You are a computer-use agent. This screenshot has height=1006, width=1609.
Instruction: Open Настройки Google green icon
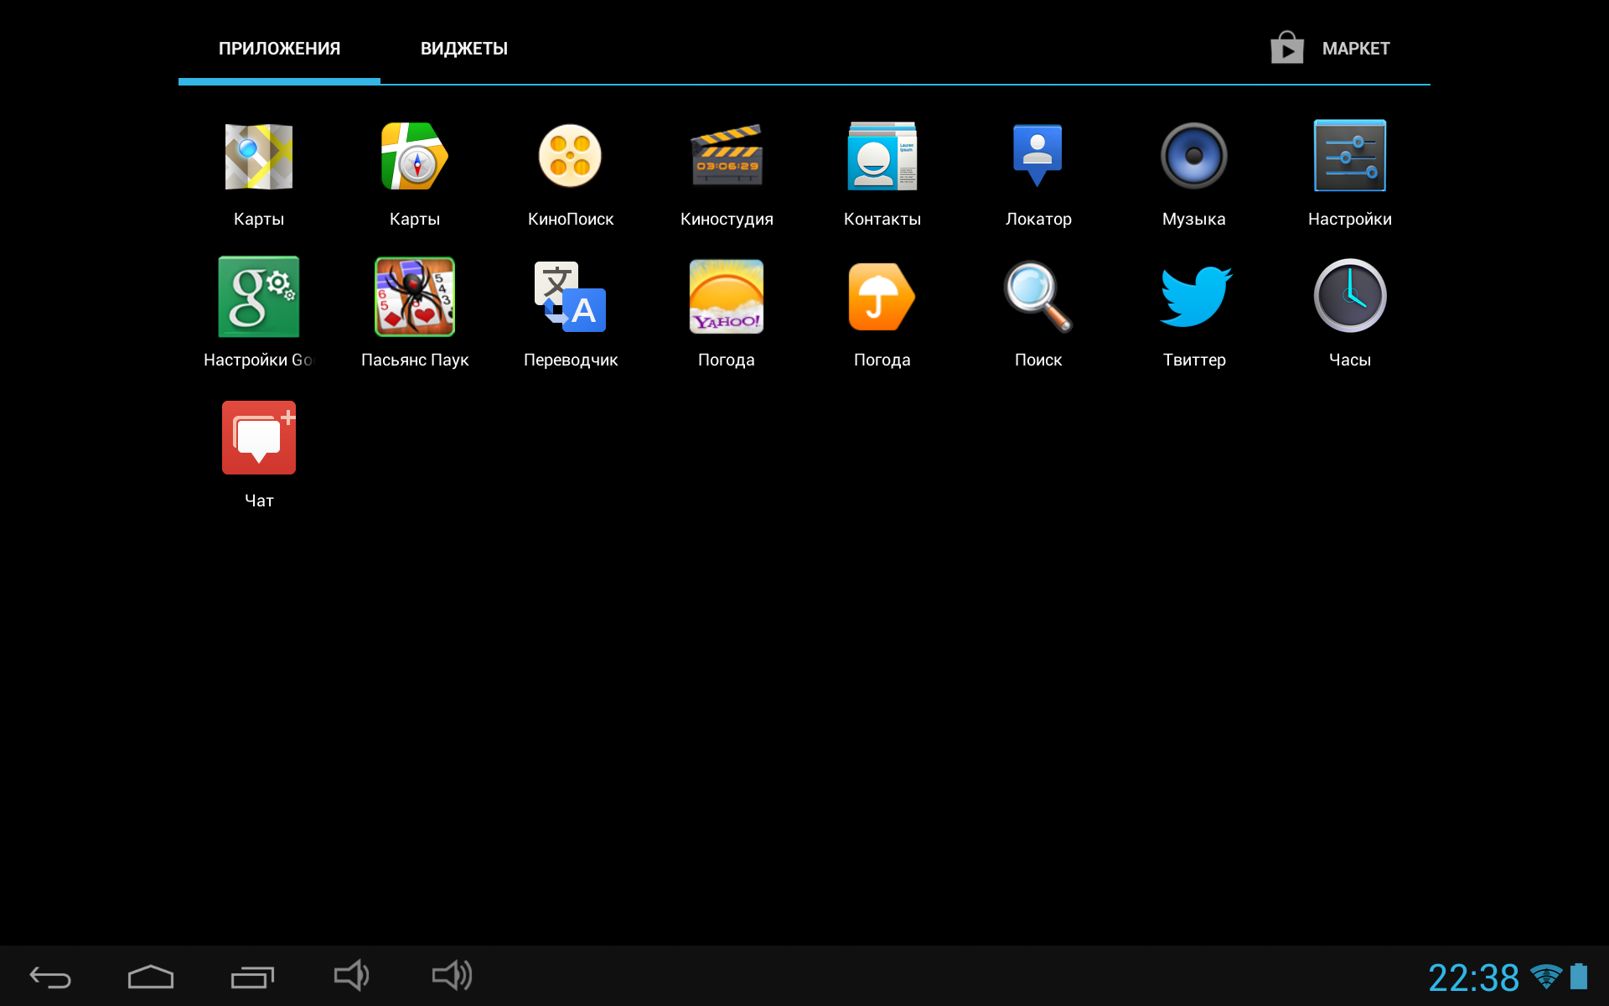(x=258, y=297)
